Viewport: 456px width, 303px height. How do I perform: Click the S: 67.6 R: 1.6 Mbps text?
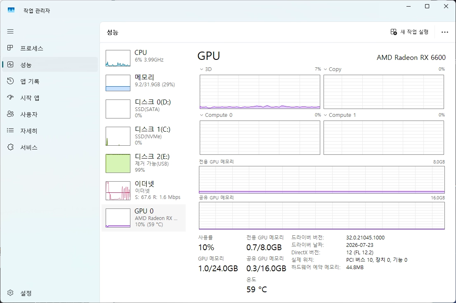[x=158, y=197]
